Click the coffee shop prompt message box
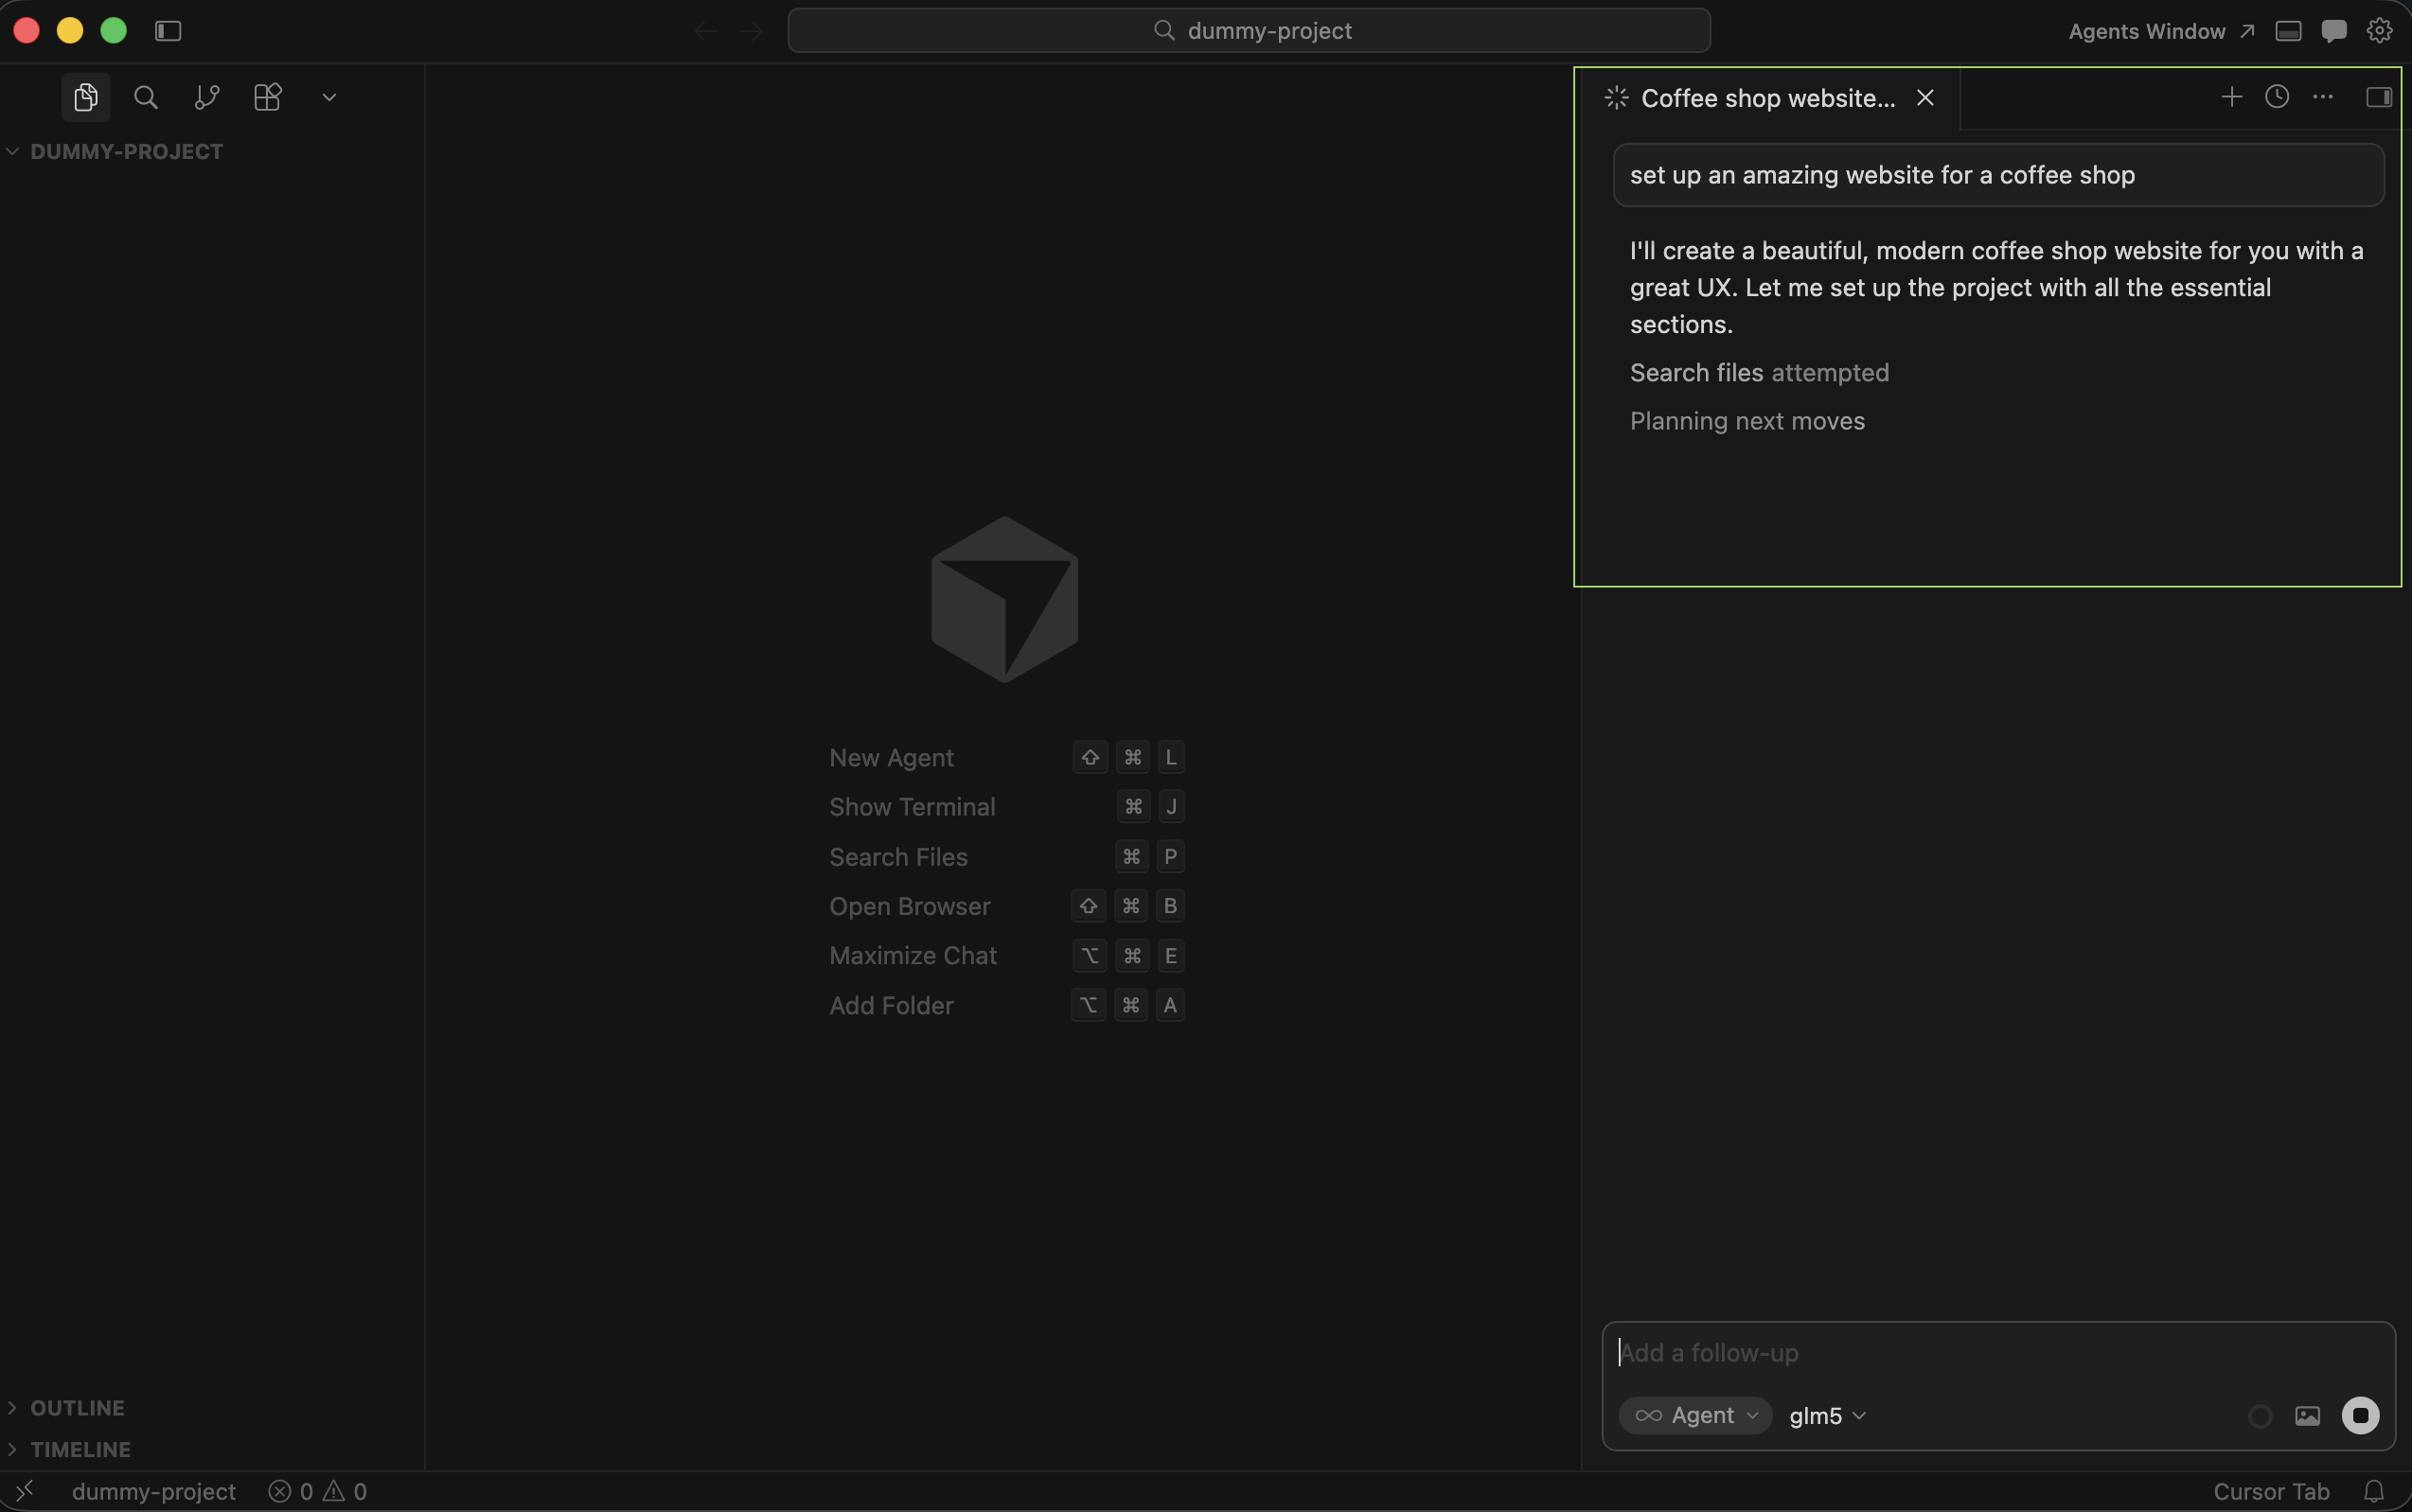The width and height of the screenshot is (2412, 1512). (x=1997, y=175)
